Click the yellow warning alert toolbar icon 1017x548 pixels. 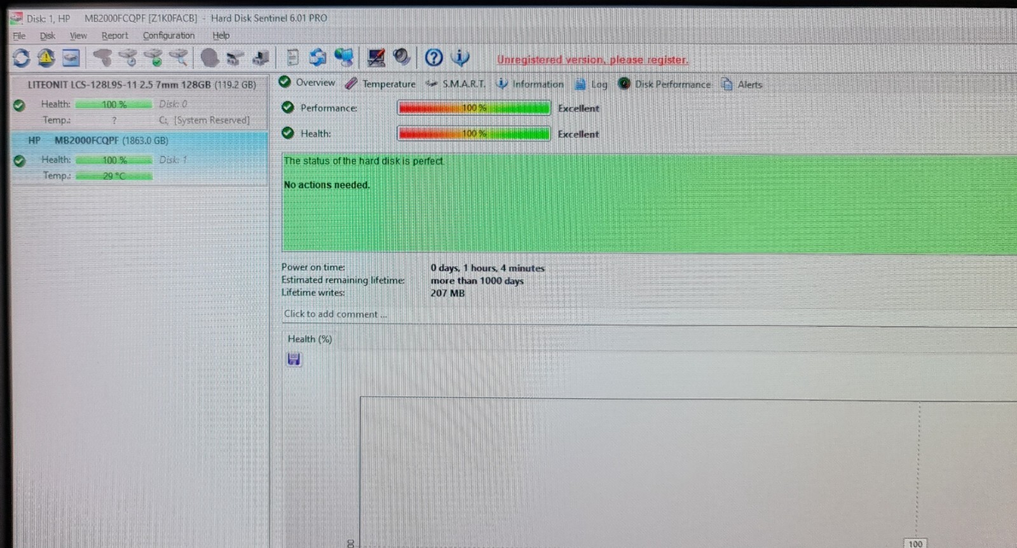pyautogui.click(x=46, y=58)
